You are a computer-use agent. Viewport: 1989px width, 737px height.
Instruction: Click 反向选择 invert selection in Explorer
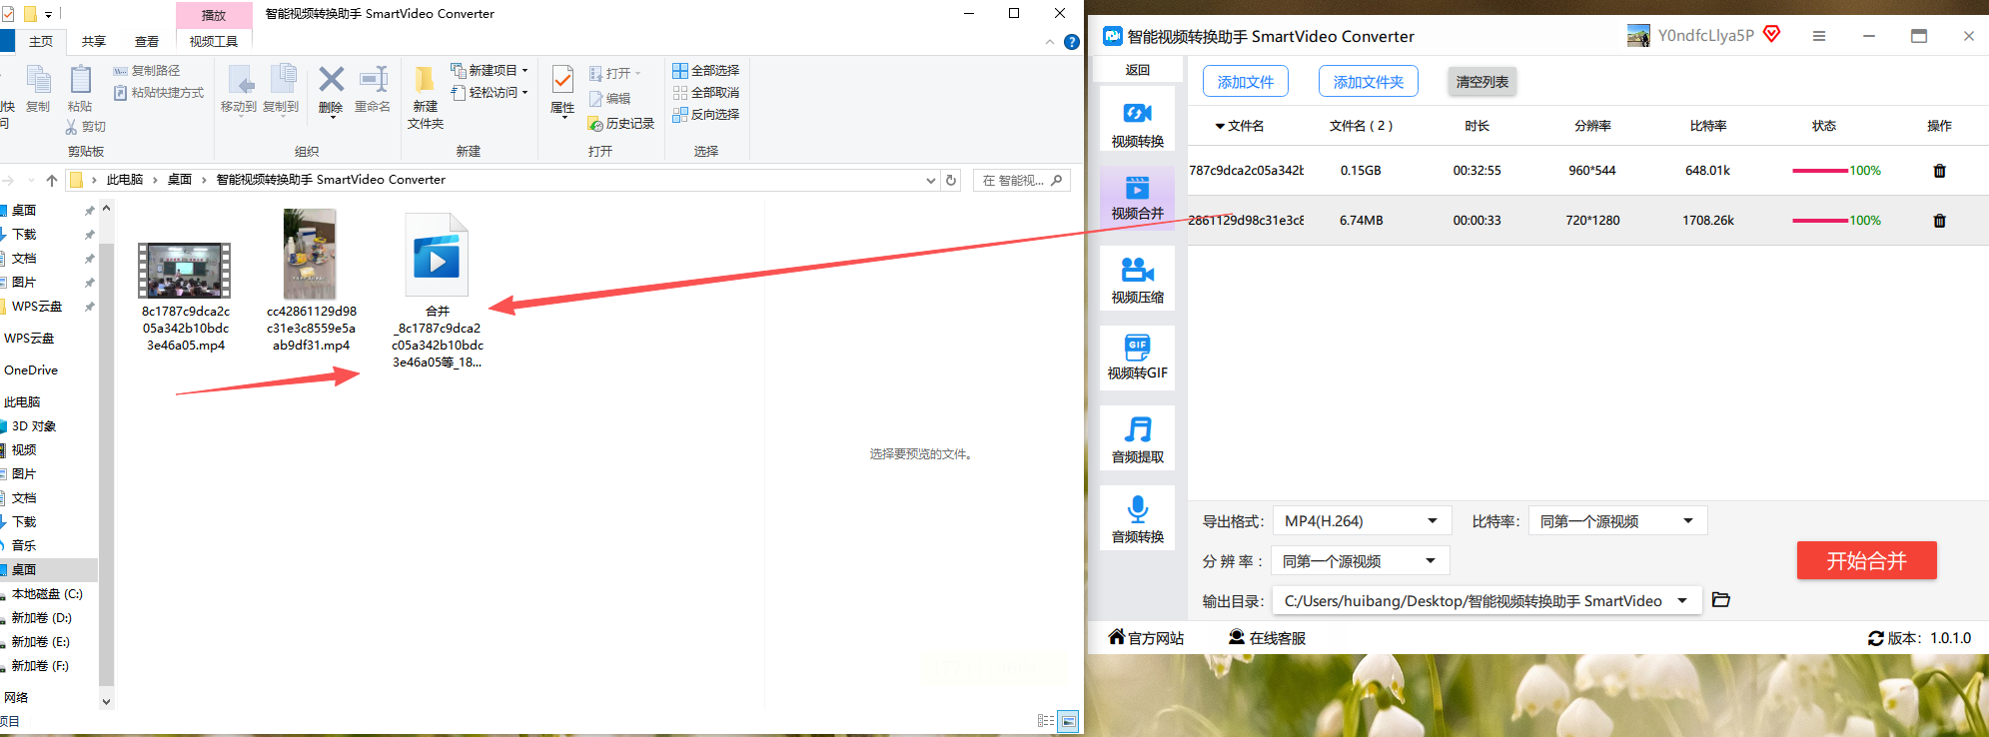coord(706,115)
